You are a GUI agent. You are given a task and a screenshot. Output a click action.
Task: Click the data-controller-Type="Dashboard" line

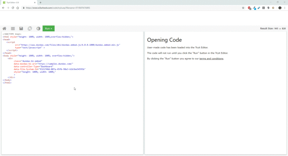34,67
